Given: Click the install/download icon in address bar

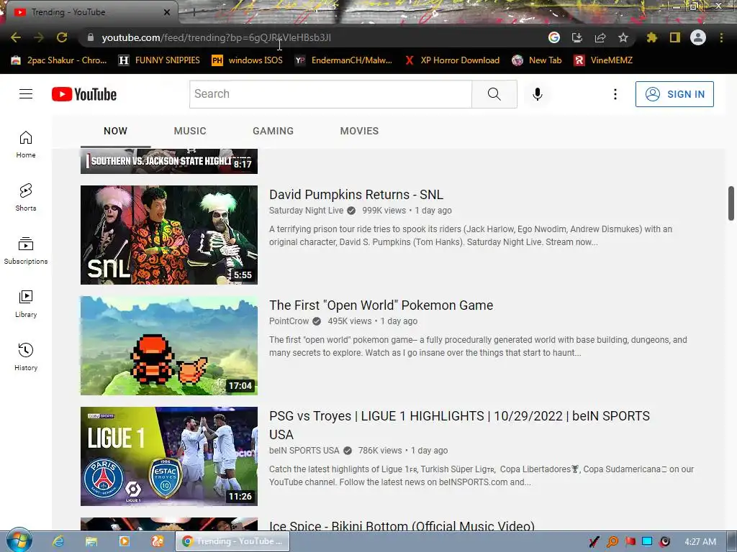Looking at the screenshot, I should tap(577, 37).
